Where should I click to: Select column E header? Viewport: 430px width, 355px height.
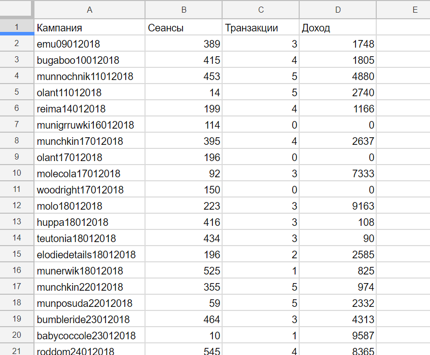click(414, 10)
